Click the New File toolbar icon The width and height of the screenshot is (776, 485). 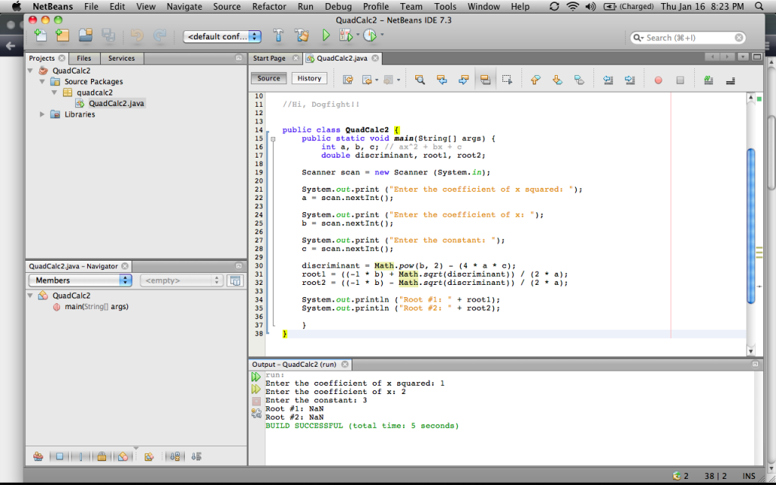tap(40, 36)
